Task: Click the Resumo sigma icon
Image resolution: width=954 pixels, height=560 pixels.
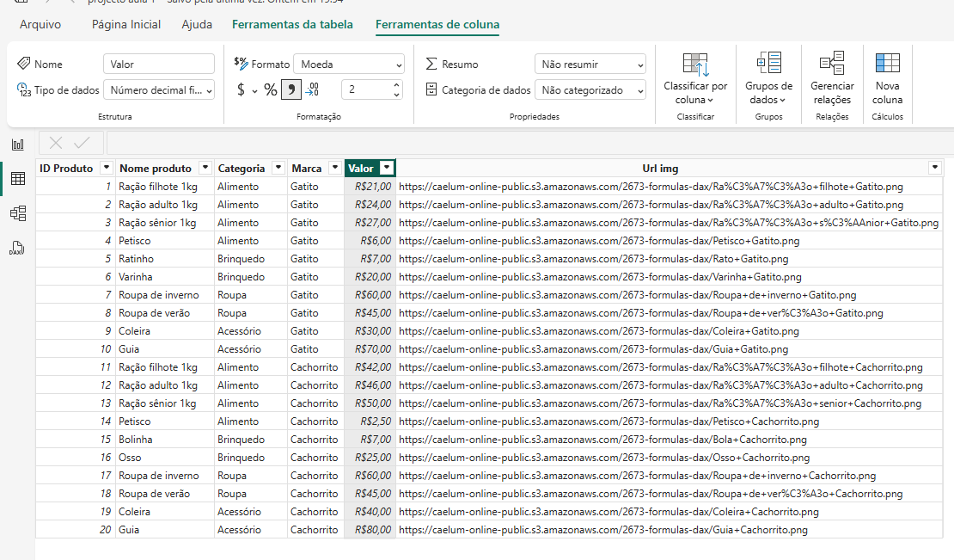Action: tap(431, 64)
